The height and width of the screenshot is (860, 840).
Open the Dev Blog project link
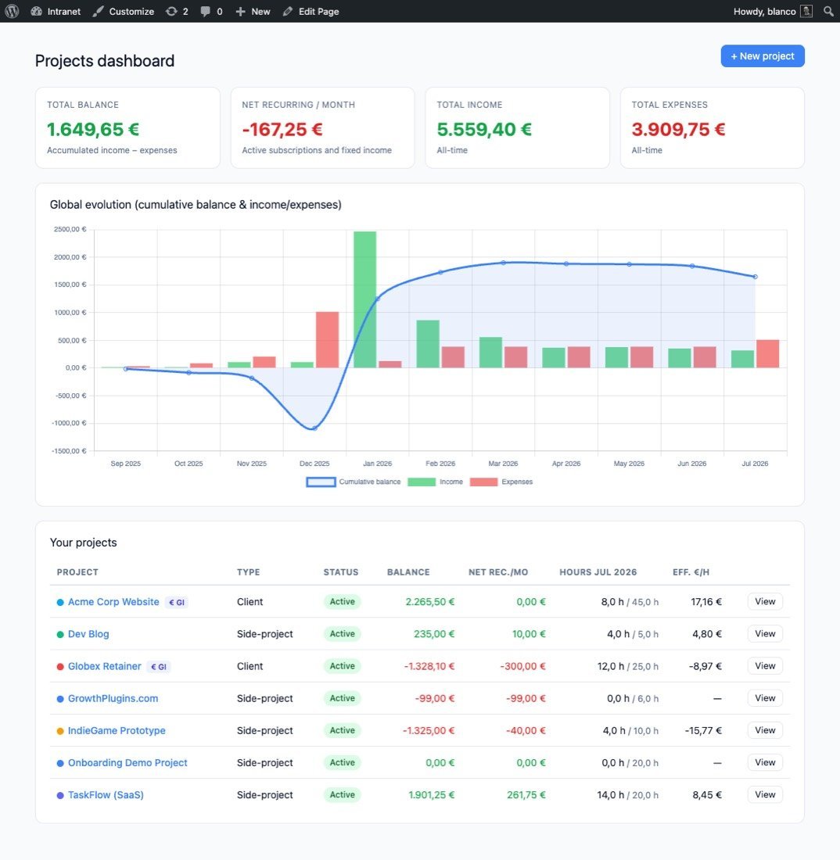coord(88,634)
